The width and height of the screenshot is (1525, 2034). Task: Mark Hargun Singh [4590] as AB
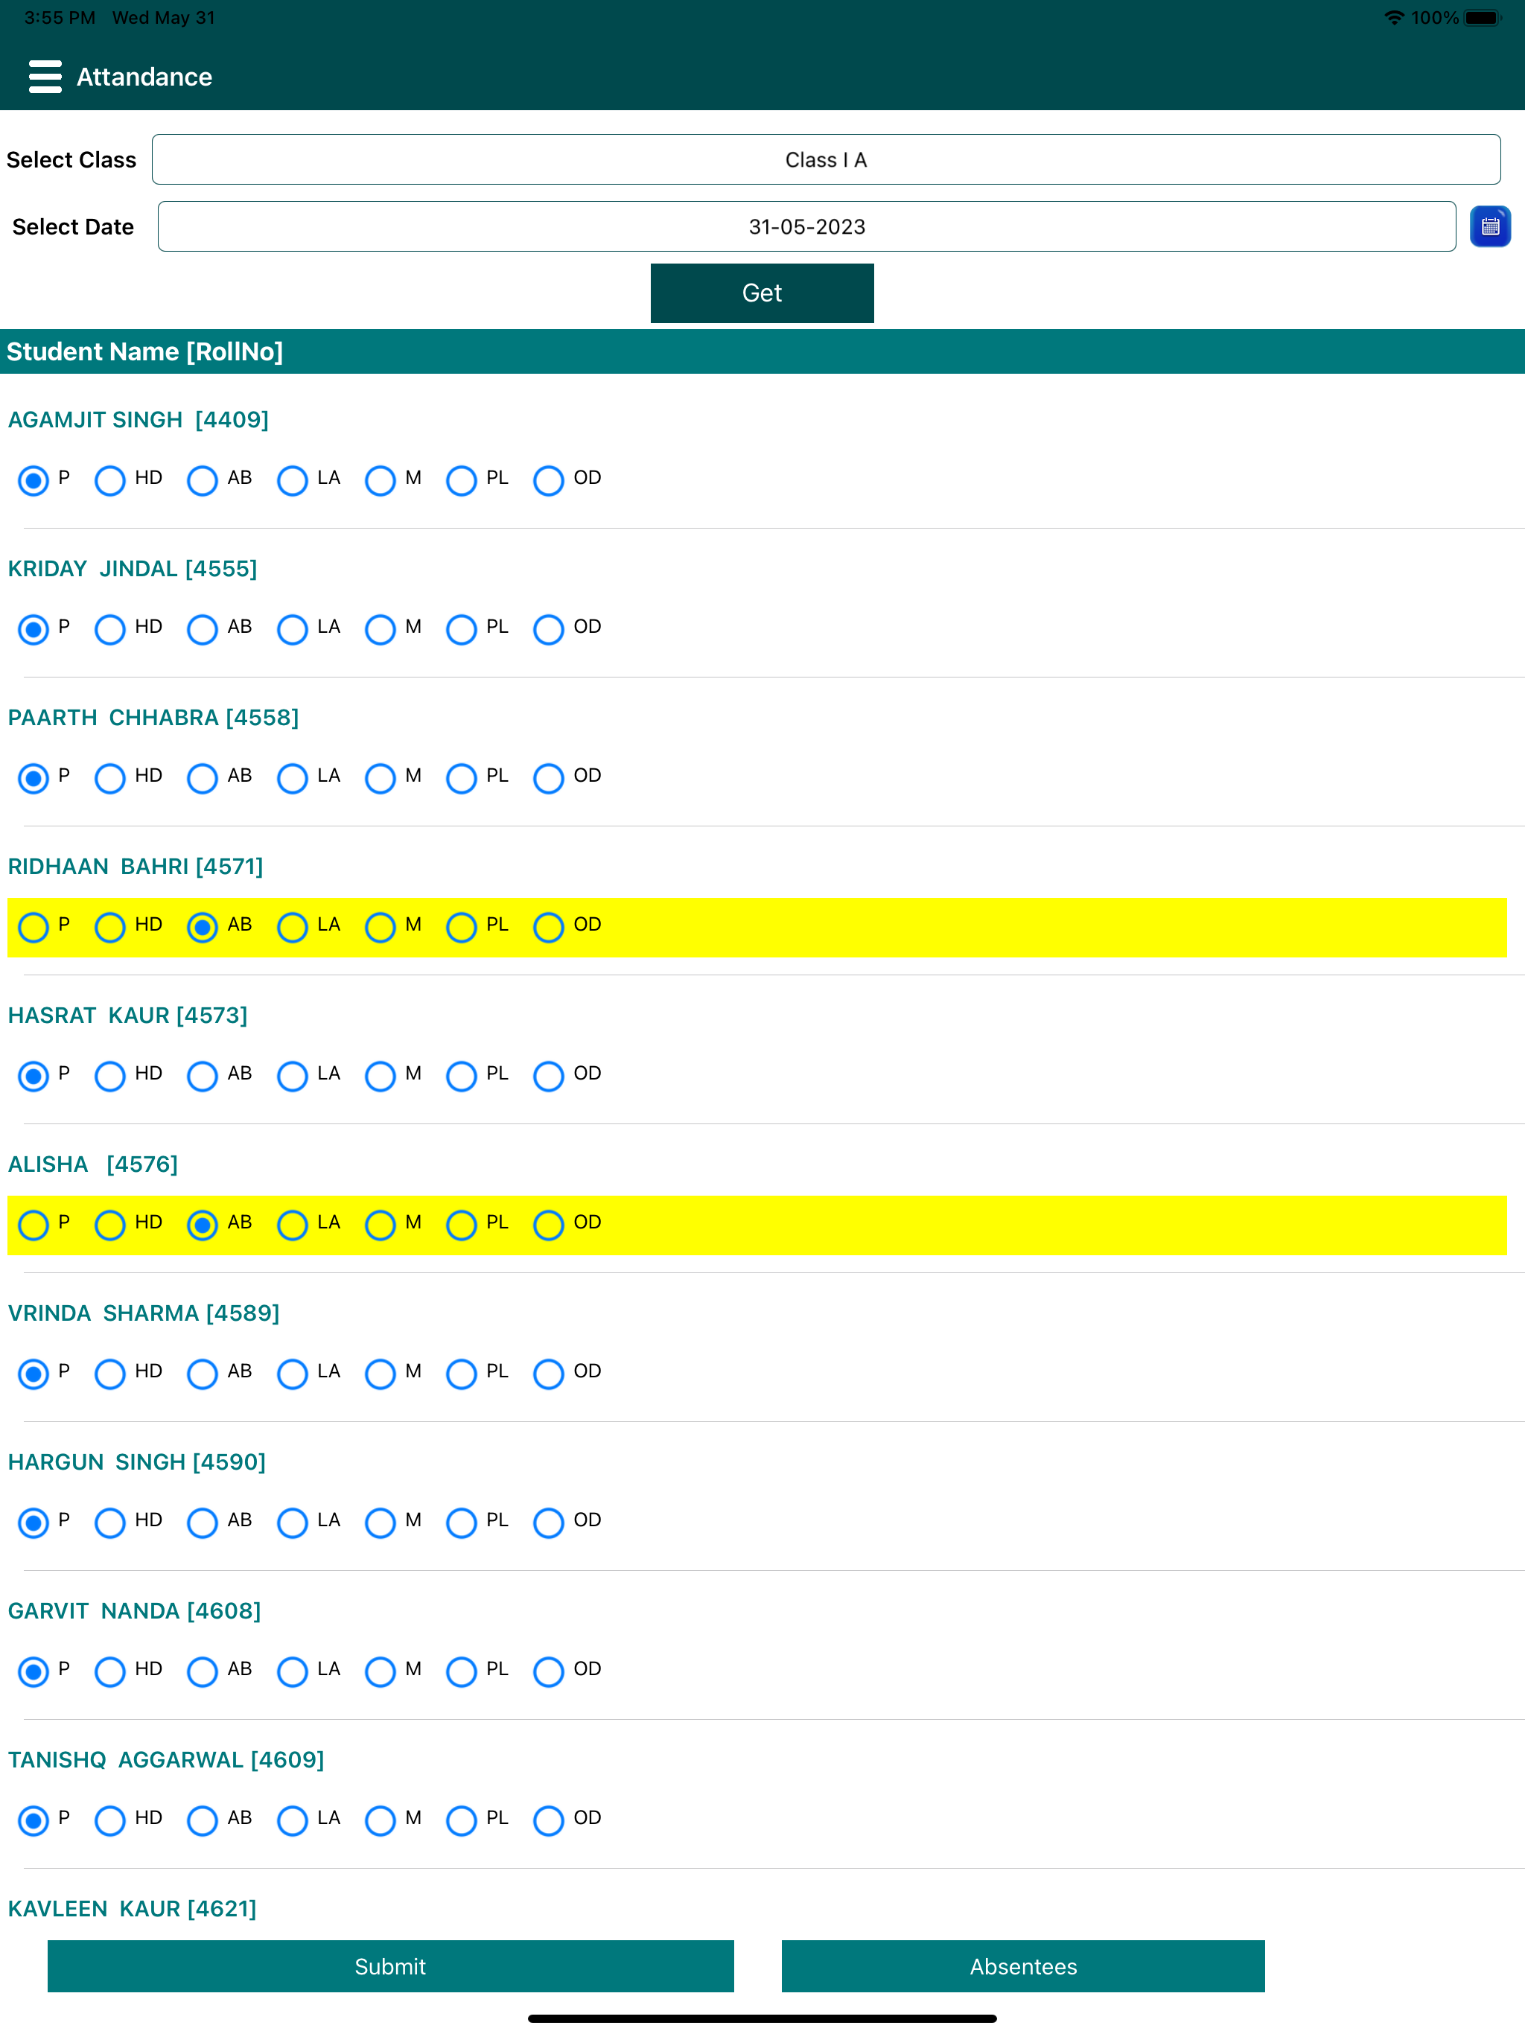[x=203, y=1523]
